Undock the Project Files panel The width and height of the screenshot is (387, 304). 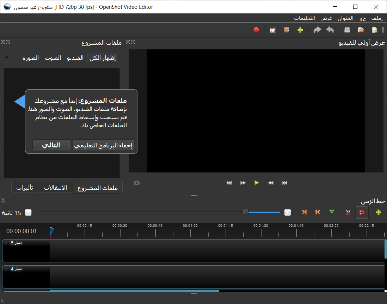[8, 42]
